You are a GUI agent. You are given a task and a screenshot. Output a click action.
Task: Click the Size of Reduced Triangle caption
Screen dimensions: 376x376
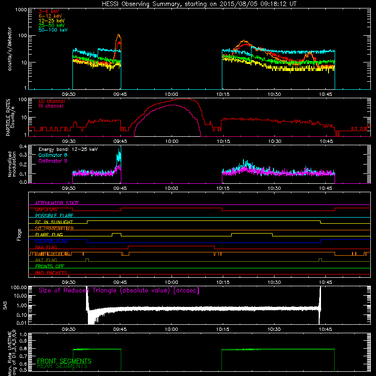(x=119, y=290)
